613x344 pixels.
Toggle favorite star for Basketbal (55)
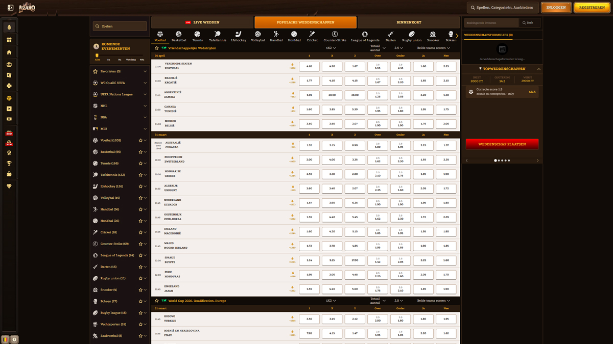tap(140, 152)
